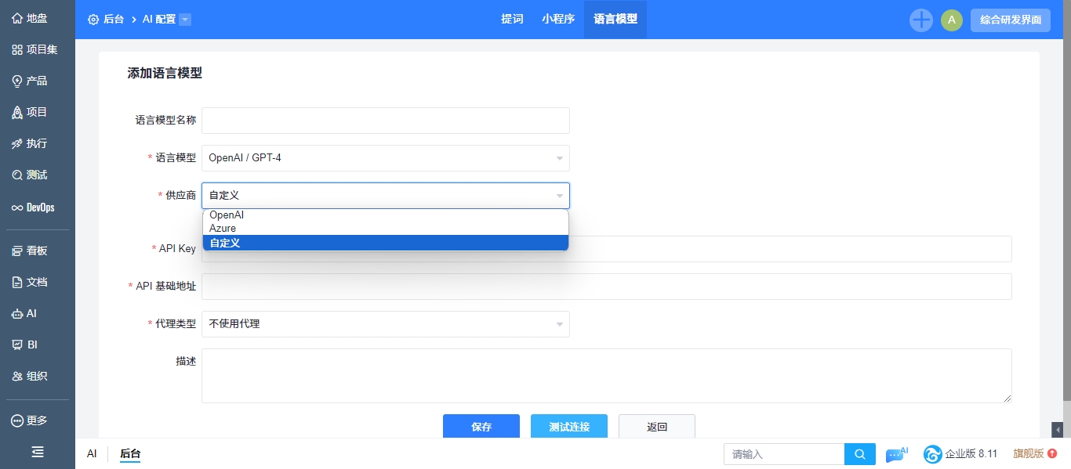Screen dimensions: 1071x469
Task: Choose OpenAI from the vendor list
Action: 385,215
